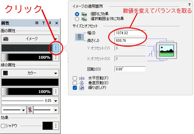Click the 回転(O) rotation input field
This screenshot has width=194, height=134.
coord(130,69)
